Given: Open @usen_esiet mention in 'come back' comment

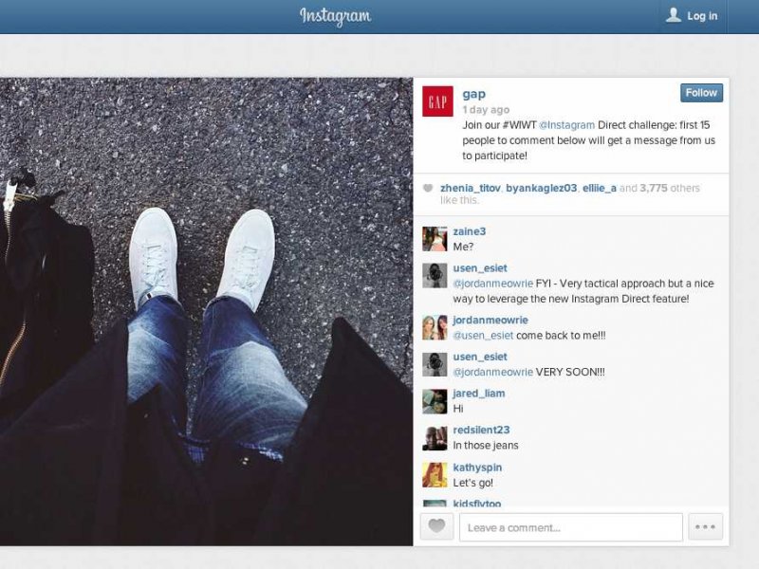Looking at the screenshot, I should point(483,336).
